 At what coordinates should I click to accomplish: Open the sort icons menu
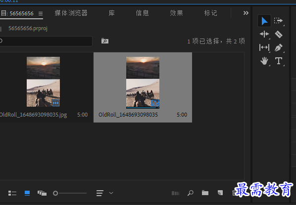(x=99, y=193)
